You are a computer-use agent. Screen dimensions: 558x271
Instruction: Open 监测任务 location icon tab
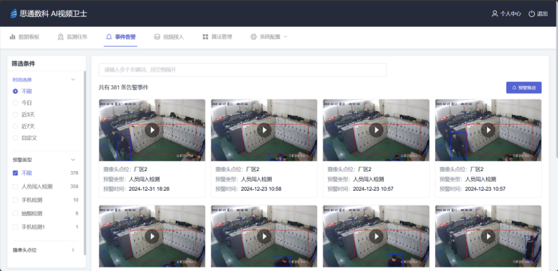(x=60, y=37)
